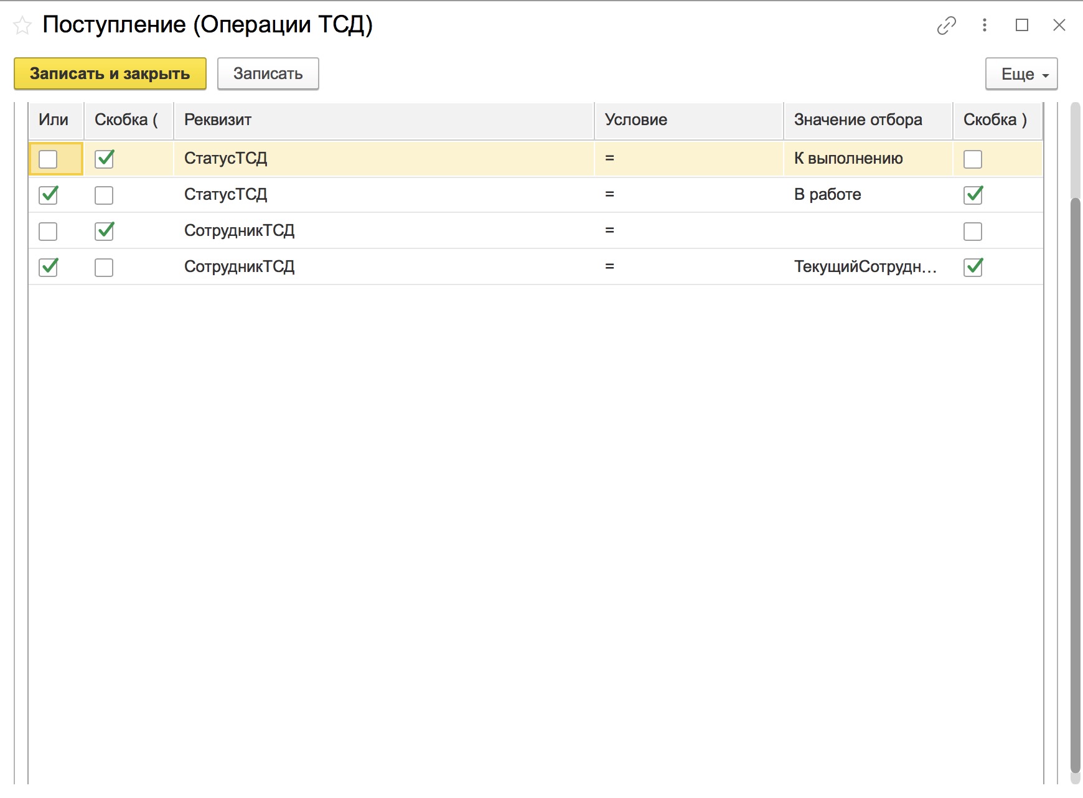The width and height of the screenshot is (1083, 798).
Task: Click the Записать button
Action: click(268, 73)
